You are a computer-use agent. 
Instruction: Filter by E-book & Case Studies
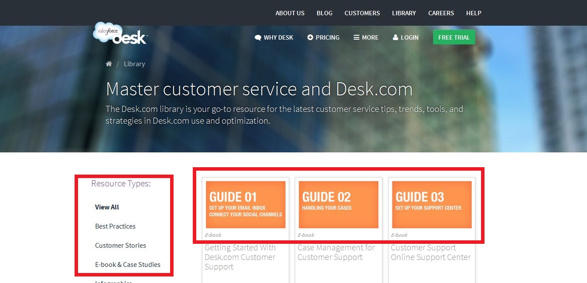pos(127,264)
